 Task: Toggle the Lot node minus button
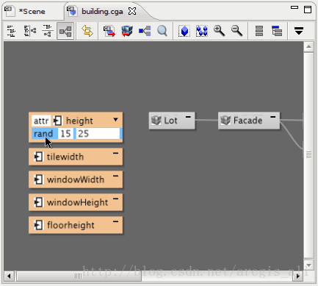click(x=188, y=117)
